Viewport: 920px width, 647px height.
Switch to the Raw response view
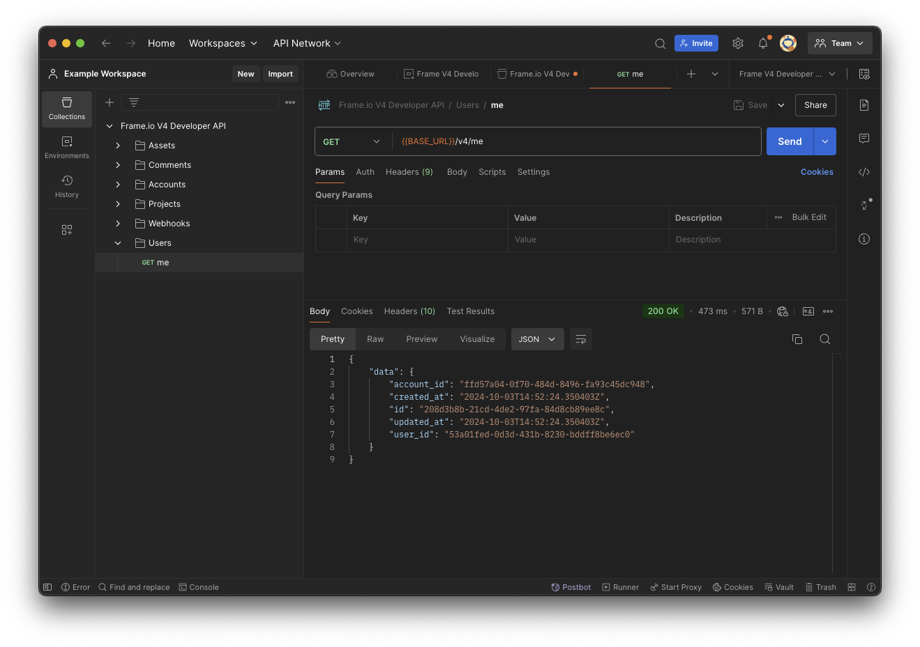375,339
